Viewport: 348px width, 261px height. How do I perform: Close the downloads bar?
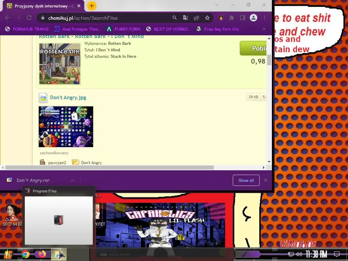(266, 180)
